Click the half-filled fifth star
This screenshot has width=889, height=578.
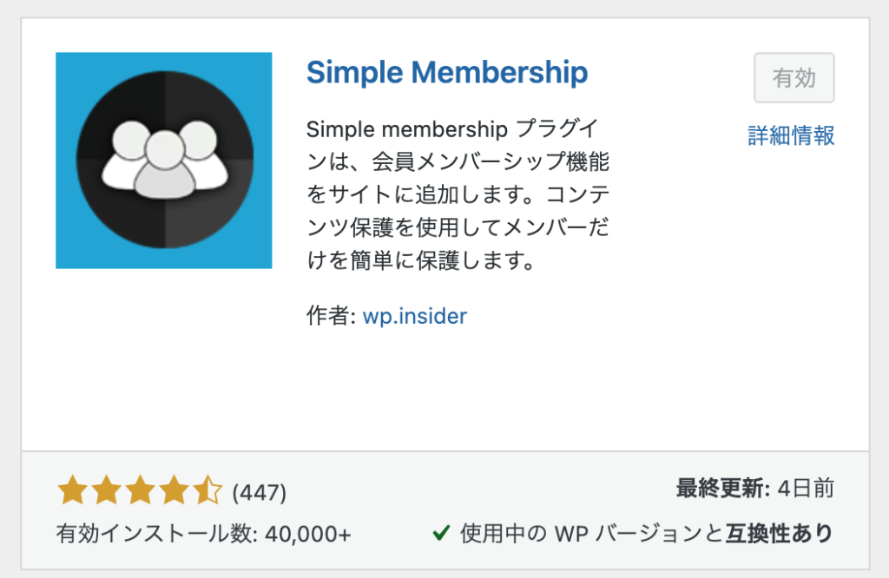pyautogui.click(x=207, y=490)
